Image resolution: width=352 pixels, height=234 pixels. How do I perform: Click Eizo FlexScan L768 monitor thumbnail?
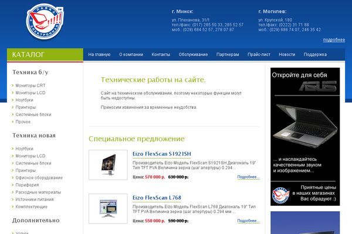coord(108,209)
